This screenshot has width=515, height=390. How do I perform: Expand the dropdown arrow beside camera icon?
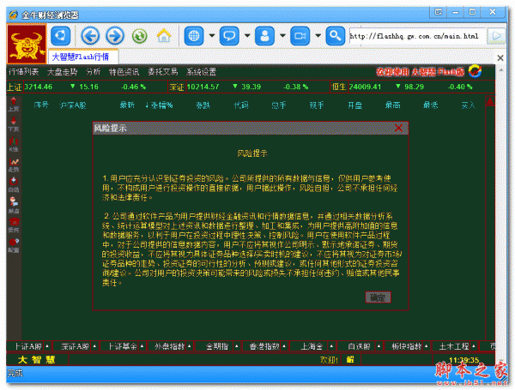point(318,35)
